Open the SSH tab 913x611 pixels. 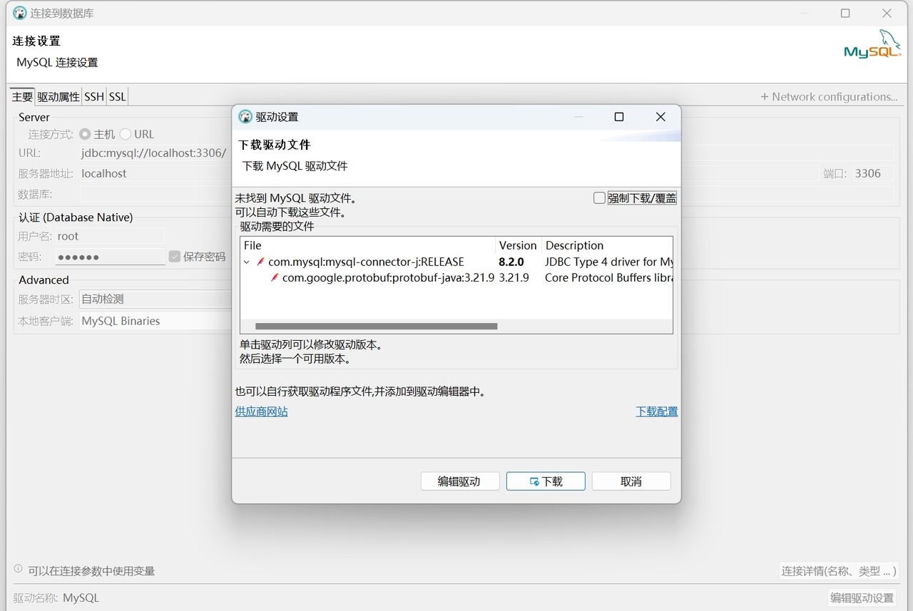[x=94, y=96]
